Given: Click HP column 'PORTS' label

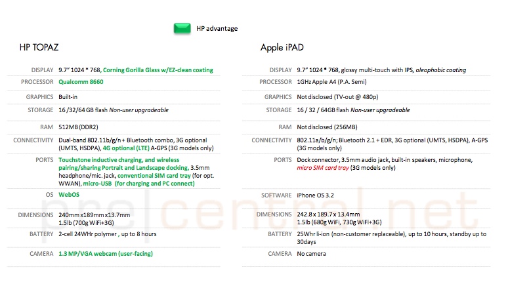Looking at the screenshot, I should pyautogui.click(x=45, y=160).
